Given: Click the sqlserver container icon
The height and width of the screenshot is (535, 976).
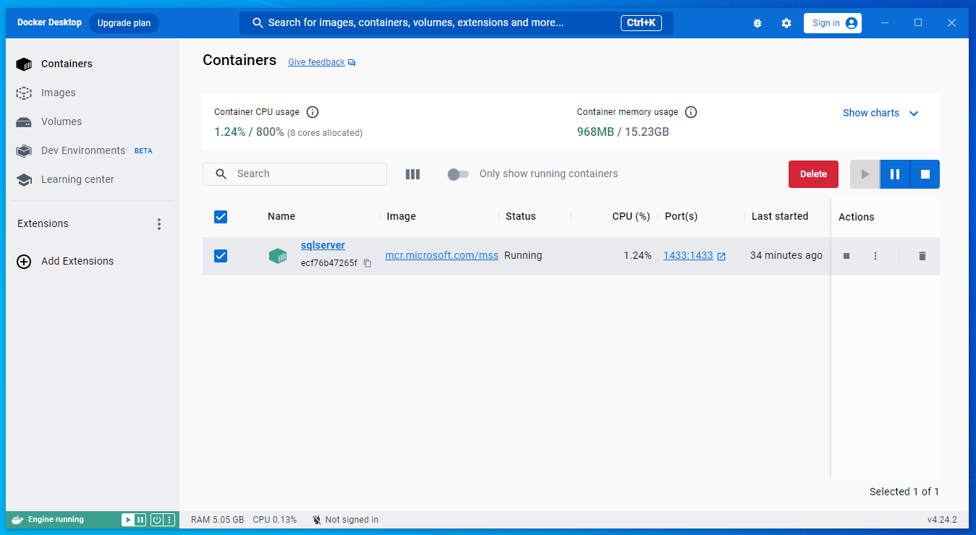Looking at the screenshot, I should pyautogui.click(x=278, y=256).
